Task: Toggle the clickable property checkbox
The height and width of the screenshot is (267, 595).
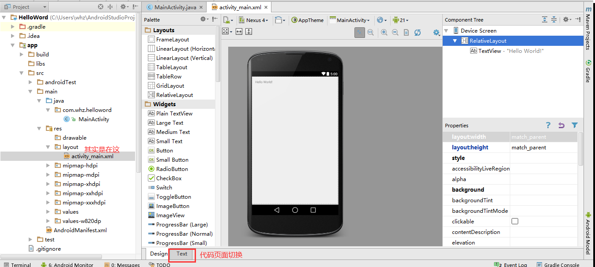Action: [515, 221]
